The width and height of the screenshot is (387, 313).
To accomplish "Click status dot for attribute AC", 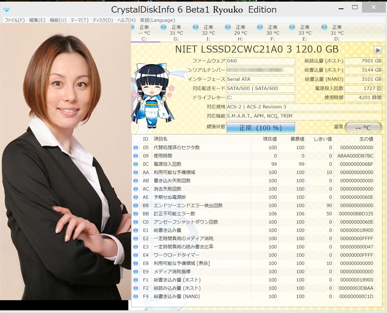I will [136, 189].
